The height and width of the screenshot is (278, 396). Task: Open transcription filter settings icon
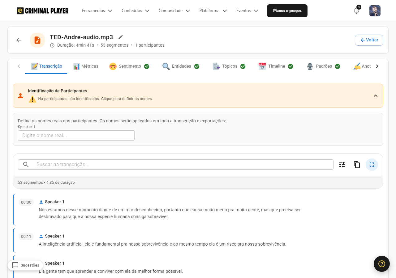[x=342, y=165]
